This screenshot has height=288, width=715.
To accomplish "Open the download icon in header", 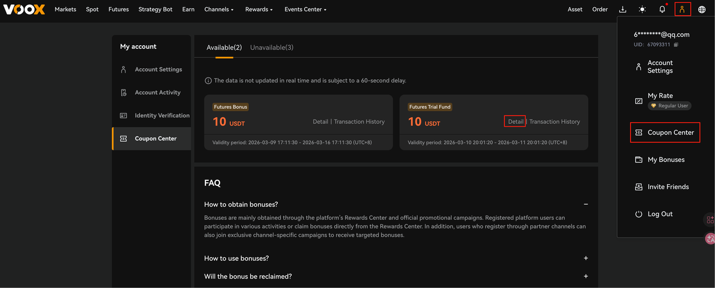I will tap(623, 9).
